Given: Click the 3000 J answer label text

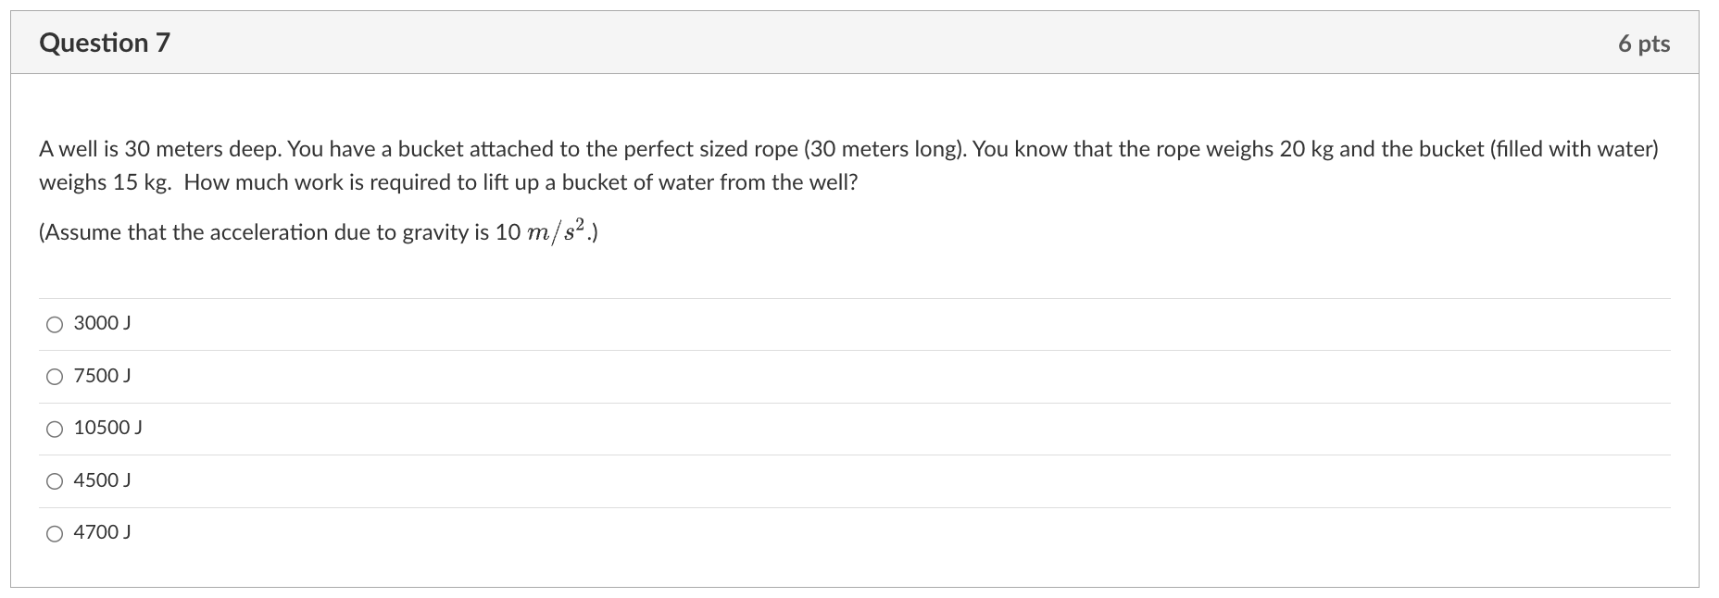Looking at the screenshot, I should (101, 323).
